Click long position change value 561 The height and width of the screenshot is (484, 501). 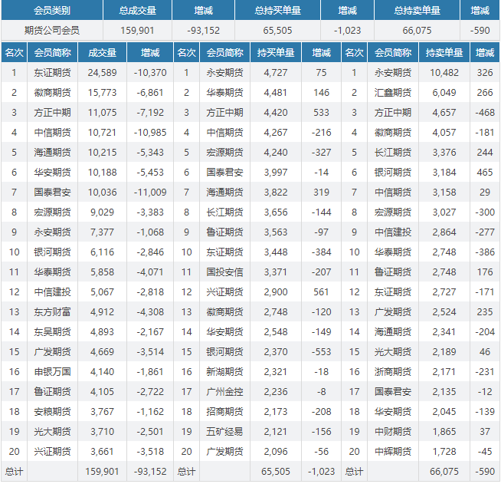(321, 292)
